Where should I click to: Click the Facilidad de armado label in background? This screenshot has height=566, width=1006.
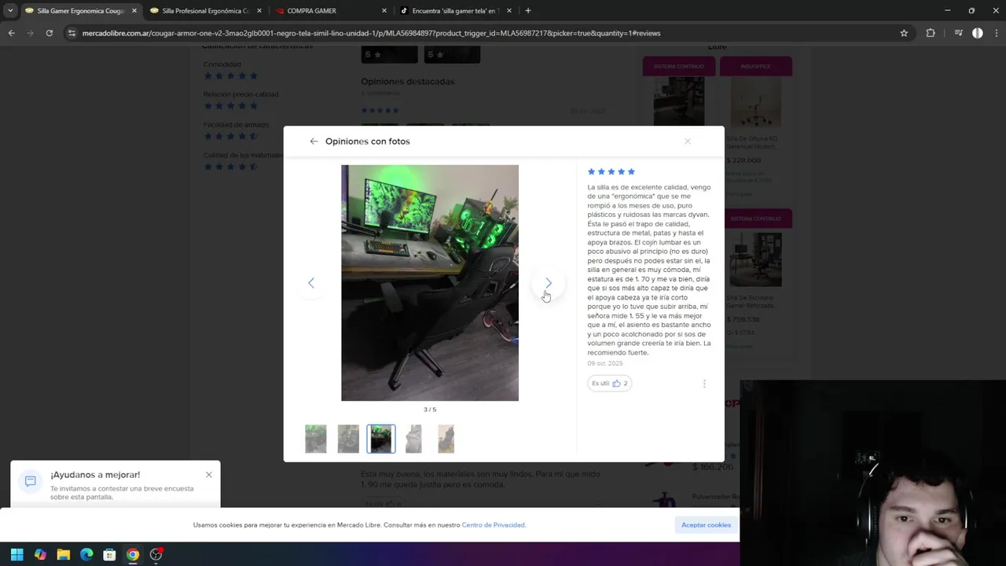[x=236, y=125]
